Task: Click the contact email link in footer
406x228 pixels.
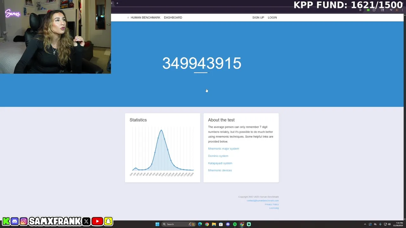Action: pyautogui.click(x=263, y=200)
